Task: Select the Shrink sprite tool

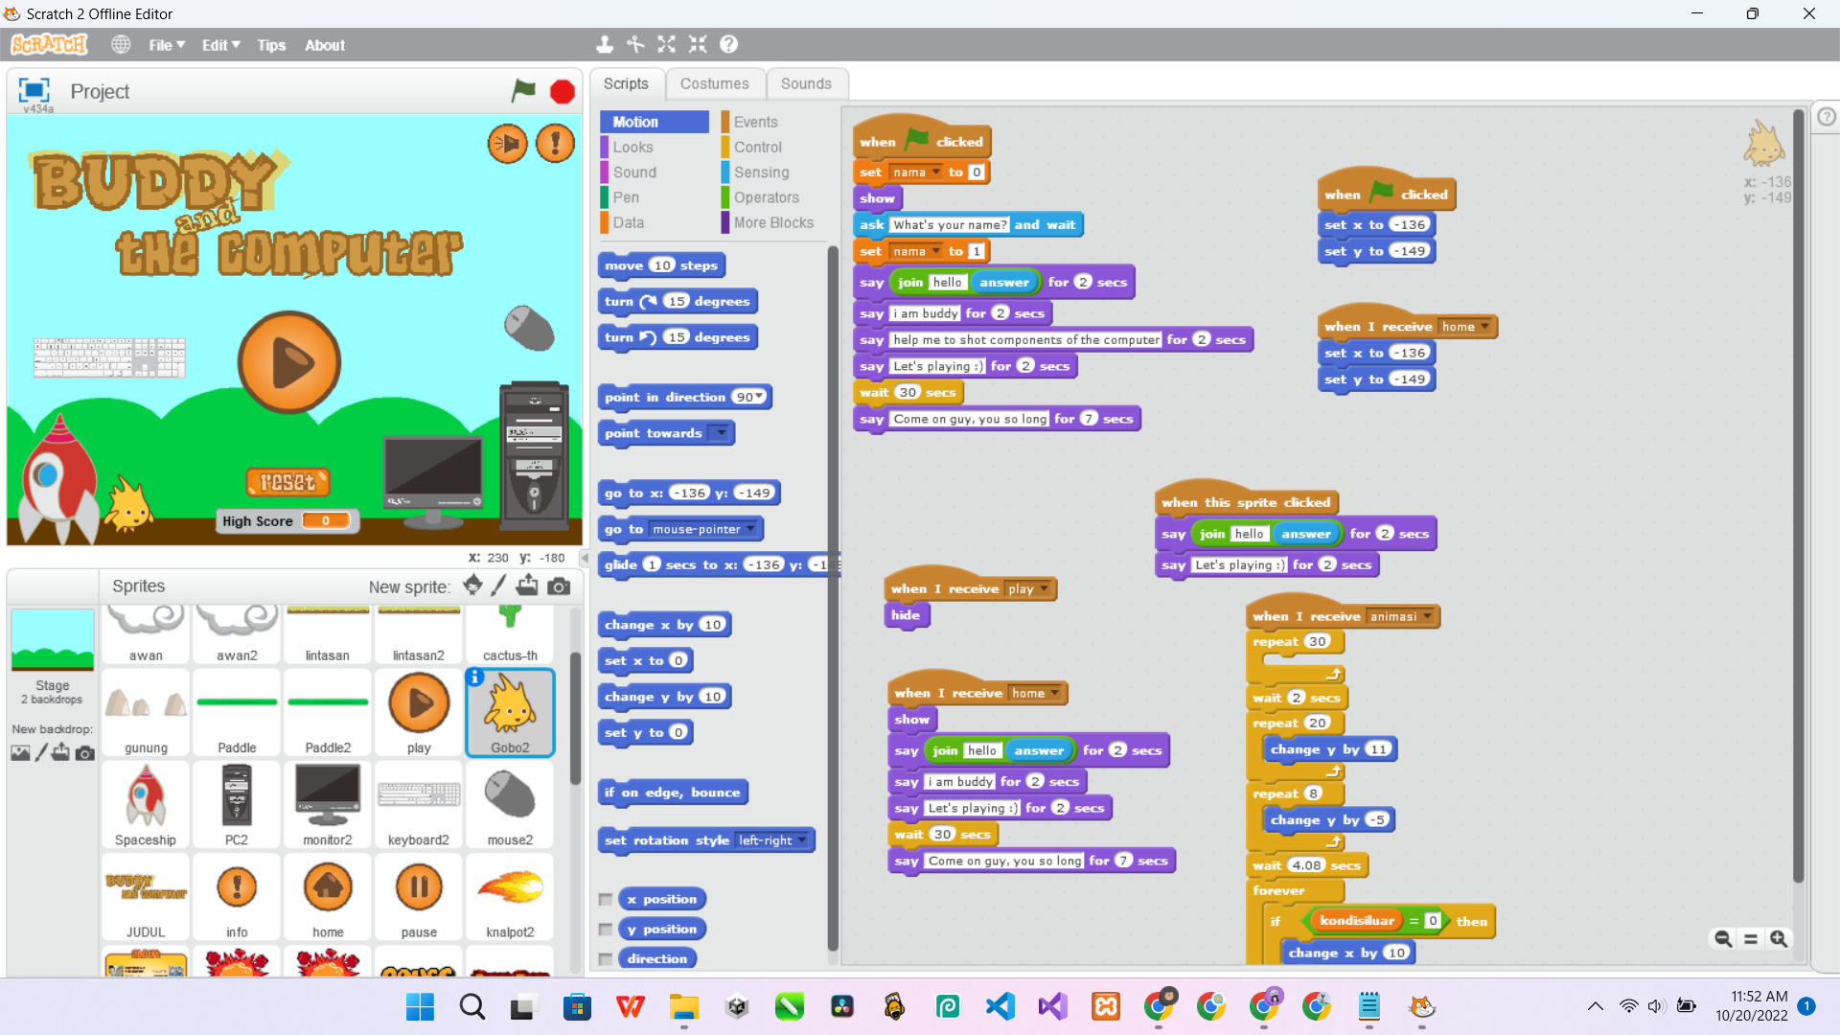Action: (698, 44)
